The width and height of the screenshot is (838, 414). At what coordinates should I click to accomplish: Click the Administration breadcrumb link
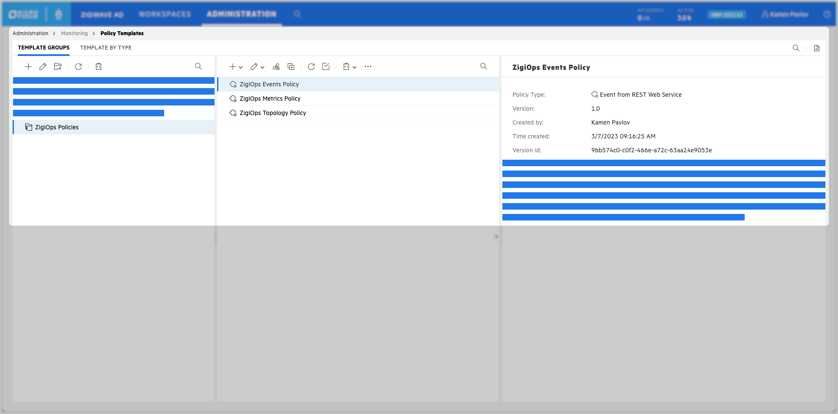point(30,33)
